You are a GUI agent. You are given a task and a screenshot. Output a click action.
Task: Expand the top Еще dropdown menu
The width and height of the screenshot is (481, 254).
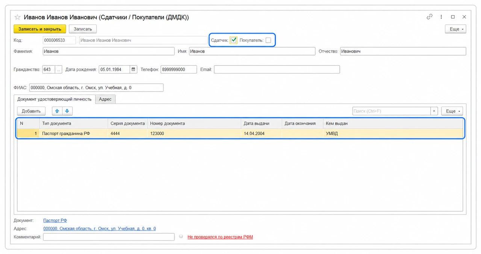click(x=455, y=29)
